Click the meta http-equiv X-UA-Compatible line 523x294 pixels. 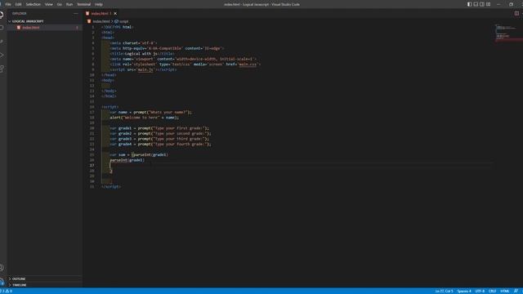[x=167, y=48]
